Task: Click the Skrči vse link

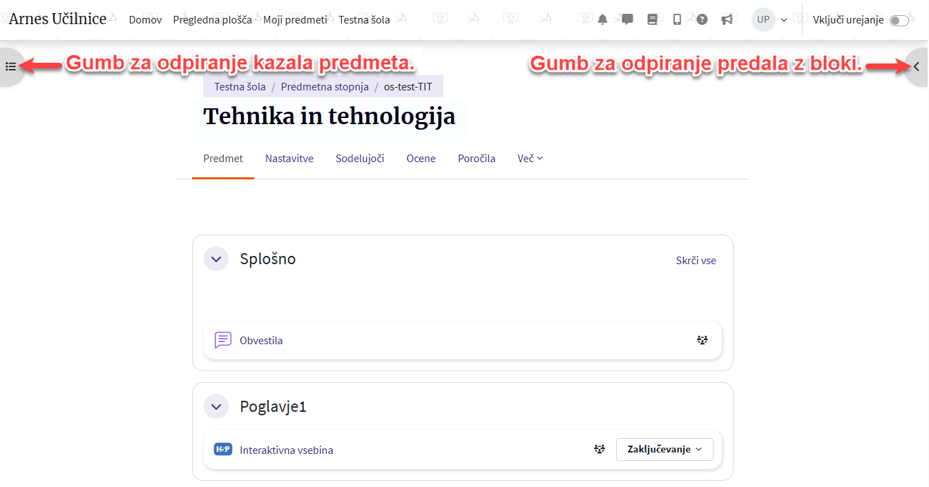Action: [696, 261]
